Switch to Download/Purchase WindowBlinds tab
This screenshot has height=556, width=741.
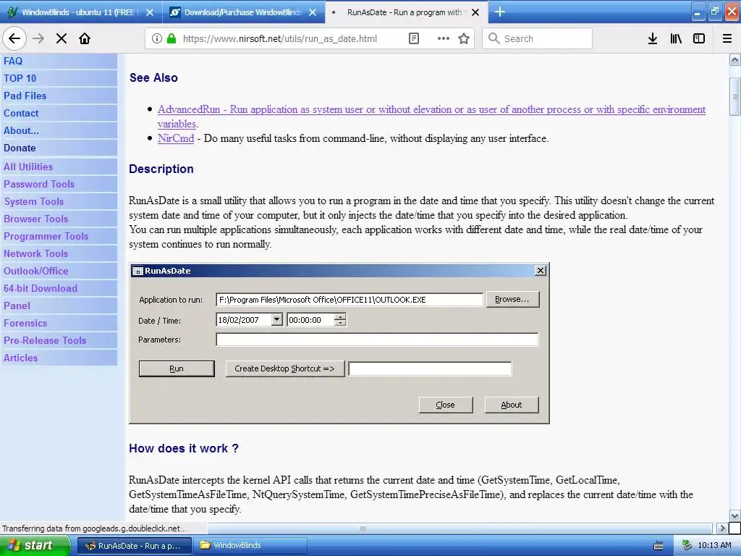(244, 12)
